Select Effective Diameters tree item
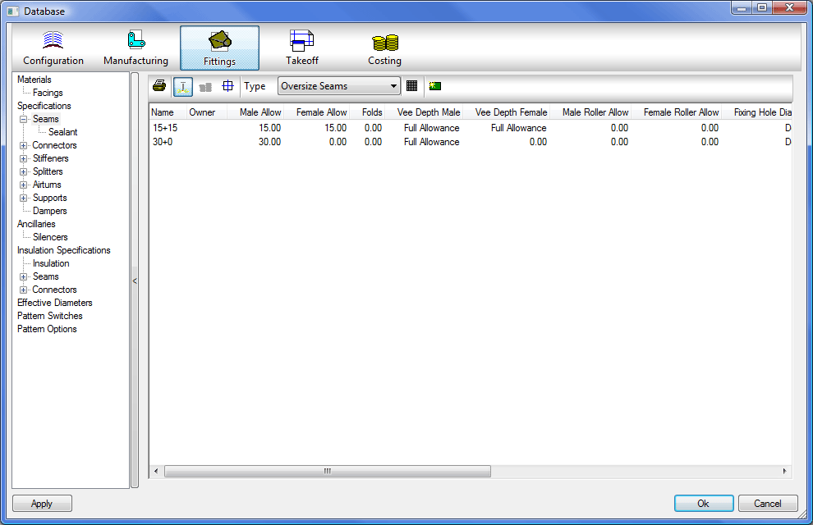 (55, 303)
